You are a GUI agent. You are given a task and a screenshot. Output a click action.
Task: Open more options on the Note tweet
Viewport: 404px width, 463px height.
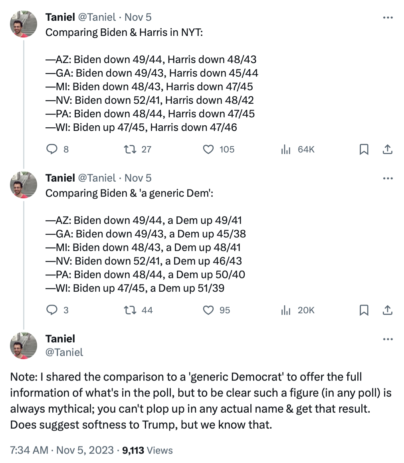tap(388, 339)
